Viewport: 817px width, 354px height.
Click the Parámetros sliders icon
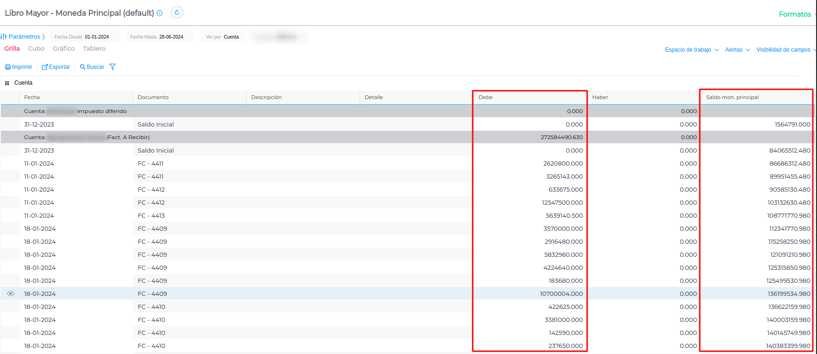[x=4, y=37]
